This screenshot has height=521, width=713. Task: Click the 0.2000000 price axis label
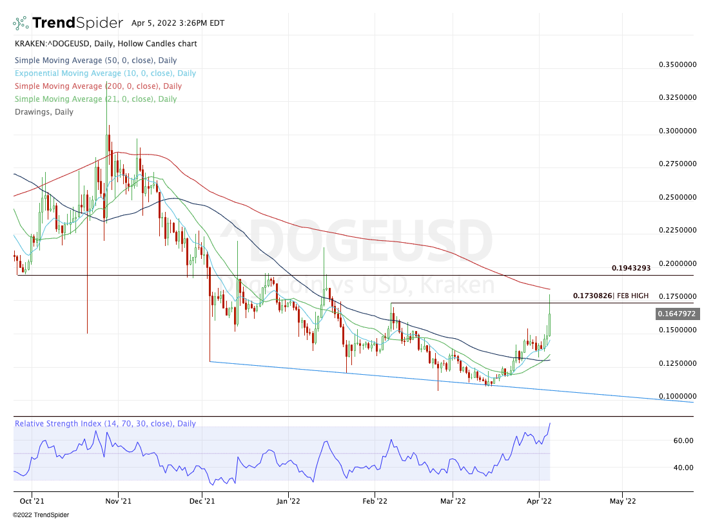pos(678,263)
